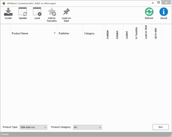The width and height of the screenshot is (172, 137).
Task: Click the Ready status bar text
Action: [5, 134]
